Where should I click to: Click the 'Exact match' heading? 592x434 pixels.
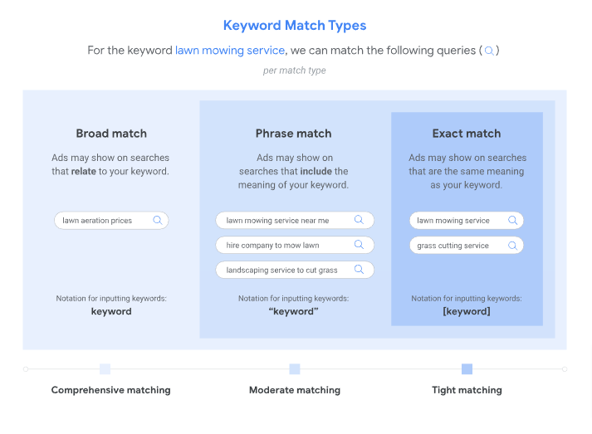click(467, 134)
